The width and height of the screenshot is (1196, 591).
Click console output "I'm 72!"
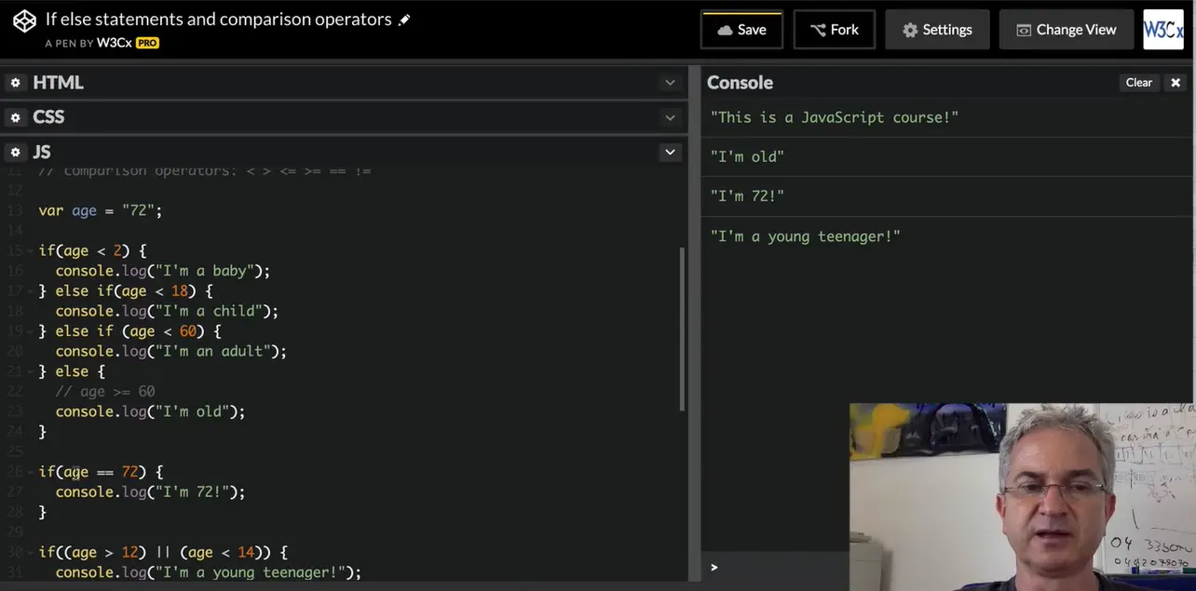click(747, 196)
